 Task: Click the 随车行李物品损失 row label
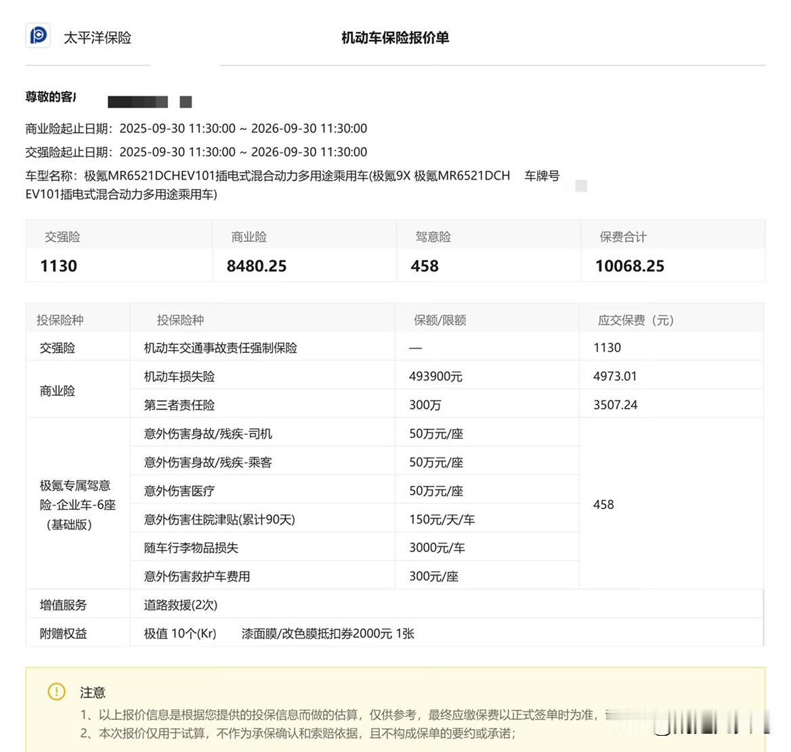[x=191, y=548]
